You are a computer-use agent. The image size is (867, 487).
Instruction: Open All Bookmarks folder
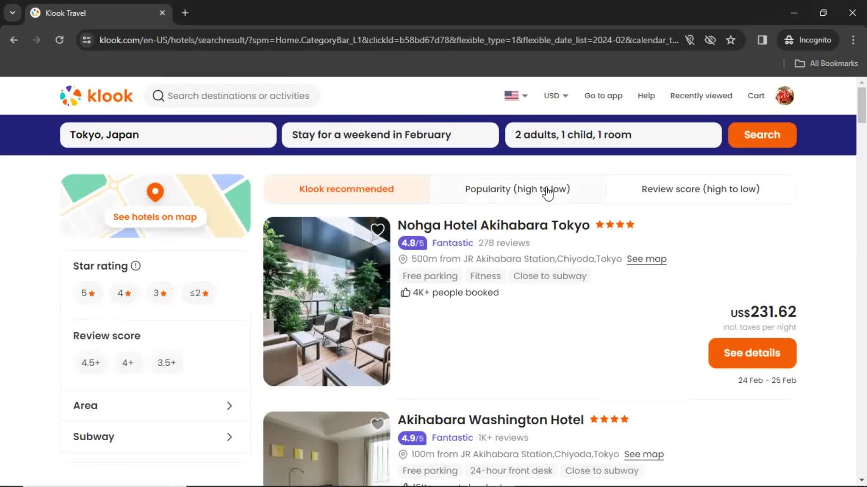[826, 63]
